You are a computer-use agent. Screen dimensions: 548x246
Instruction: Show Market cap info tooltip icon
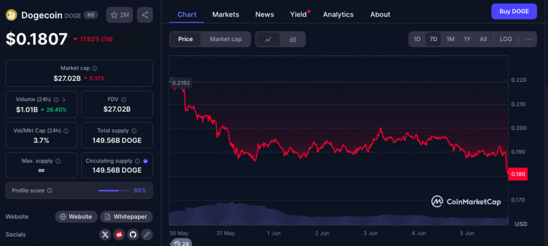pos(95,68)
